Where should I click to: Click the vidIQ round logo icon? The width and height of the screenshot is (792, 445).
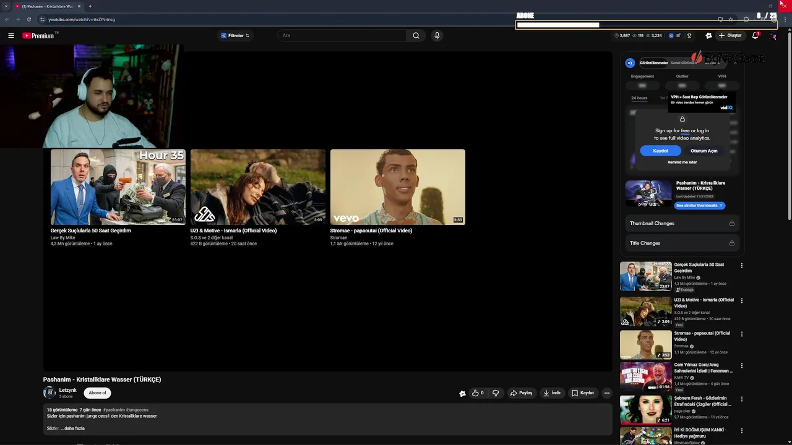[x=630, y=63]
